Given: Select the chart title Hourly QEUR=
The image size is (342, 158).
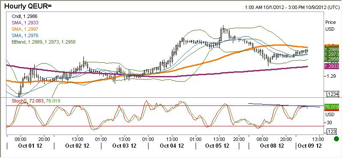Looking at the screenshot, I should click(x=28, y=6).
